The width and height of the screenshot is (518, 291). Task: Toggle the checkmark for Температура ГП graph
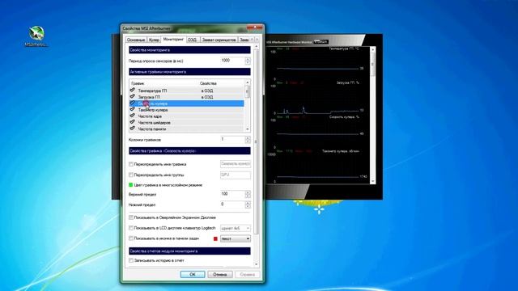click(133, 90)
